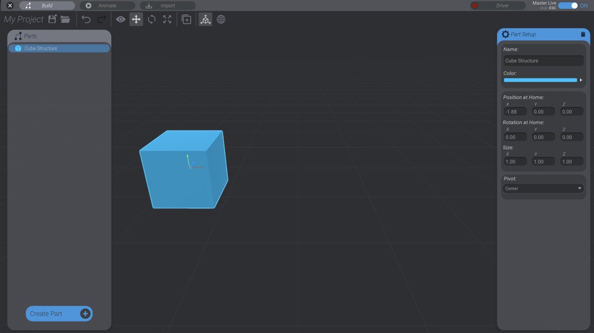The width and height of the screenshot is (594, 333).
Task: Switch to global coordinates with the globe icon
Action: tap(221, 19)
